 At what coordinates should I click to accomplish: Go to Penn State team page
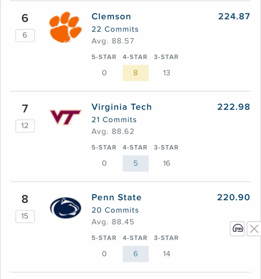[117, 197]
